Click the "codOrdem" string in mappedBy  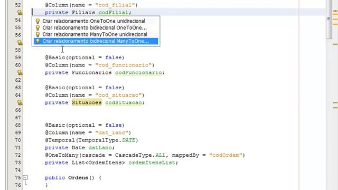[226, 155]
